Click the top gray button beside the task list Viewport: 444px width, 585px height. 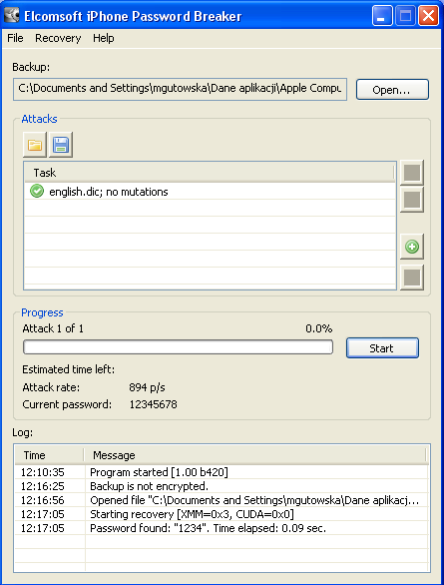pyautogui.click(x=412, y=173)
